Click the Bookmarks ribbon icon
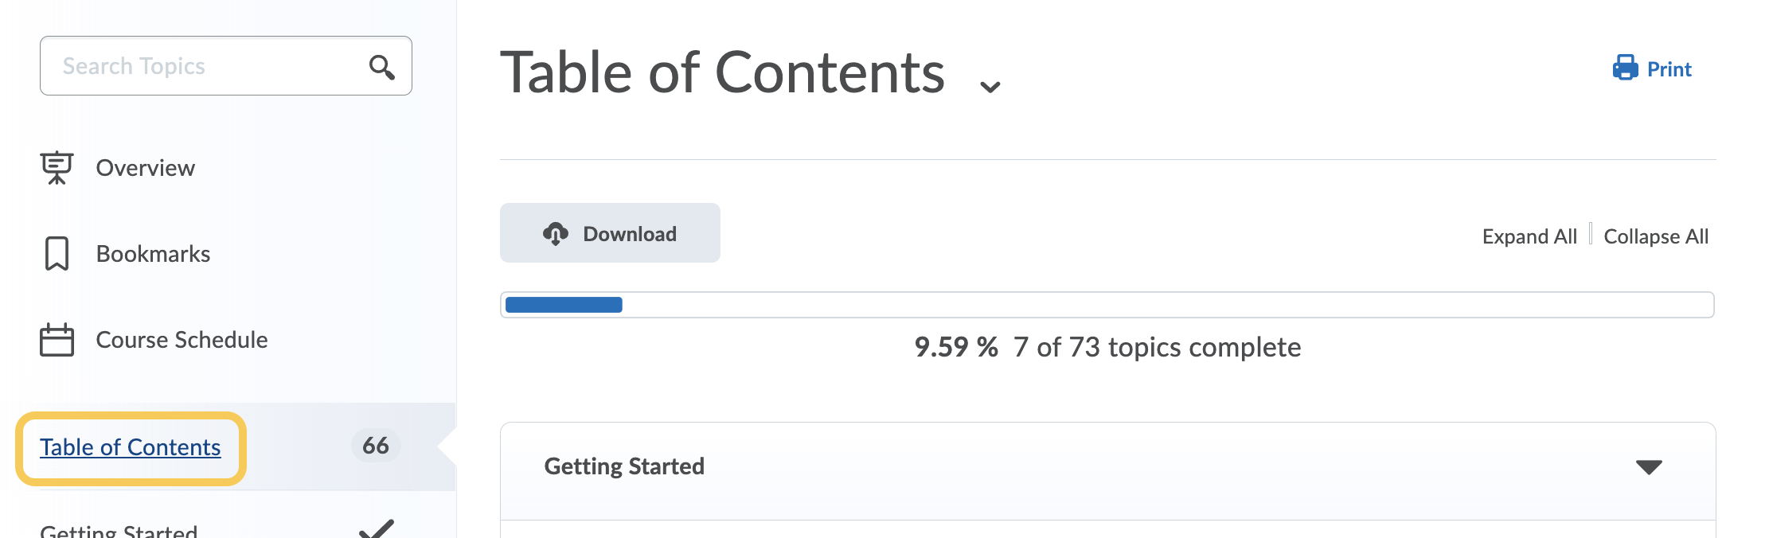 (57, 254)
